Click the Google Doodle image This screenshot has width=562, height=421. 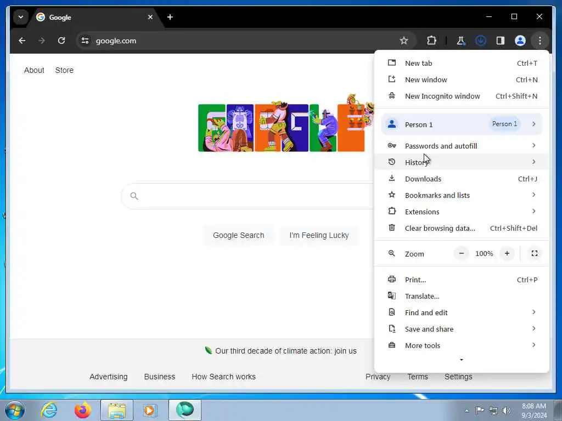(285, 124)
